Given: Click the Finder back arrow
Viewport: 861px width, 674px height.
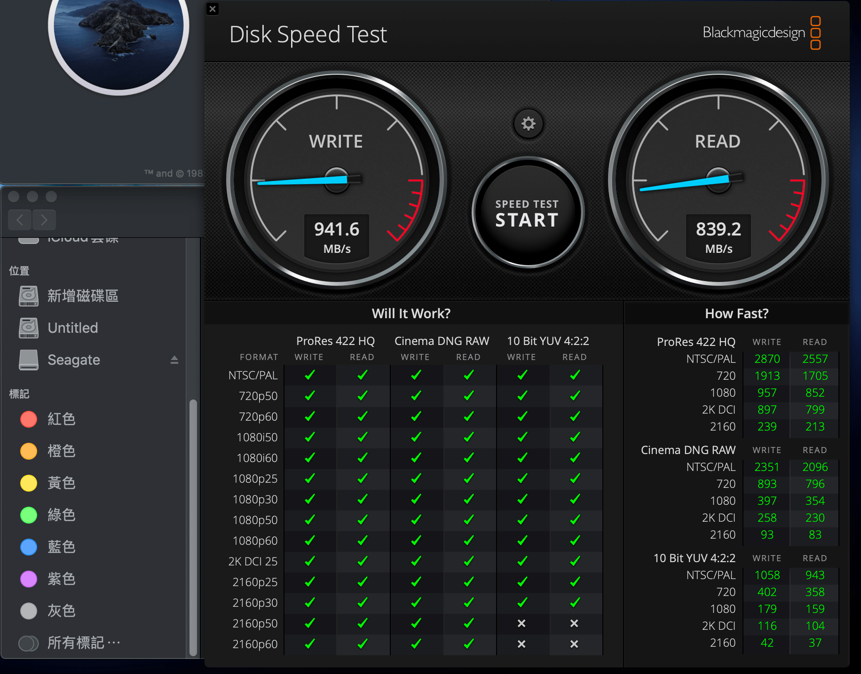Looking at the screenshot, I should point(20,220).
